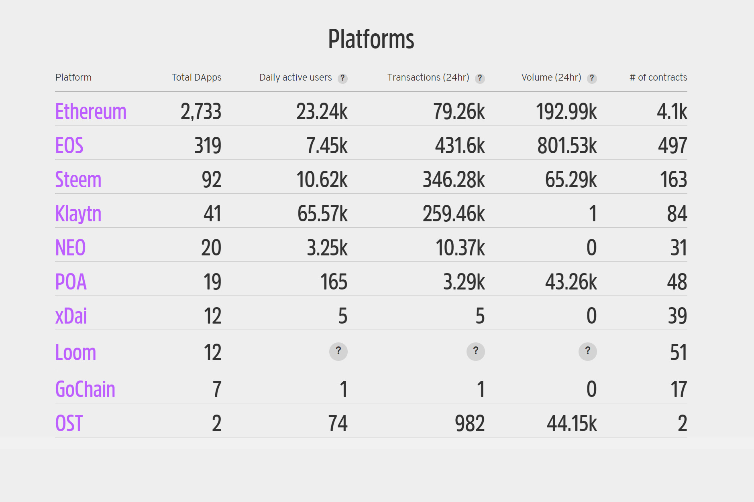The height and width of the screenshot is (502, 754).
Task: Select the Steem platform link
Action: click(x=79, y=180)
